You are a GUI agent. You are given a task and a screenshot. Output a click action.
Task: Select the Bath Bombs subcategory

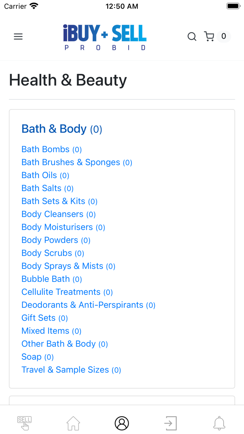[46, 149]
